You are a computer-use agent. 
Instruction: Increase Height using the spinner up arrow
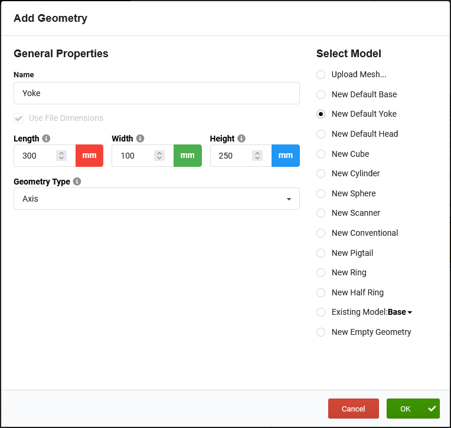(x=257, y=153)
